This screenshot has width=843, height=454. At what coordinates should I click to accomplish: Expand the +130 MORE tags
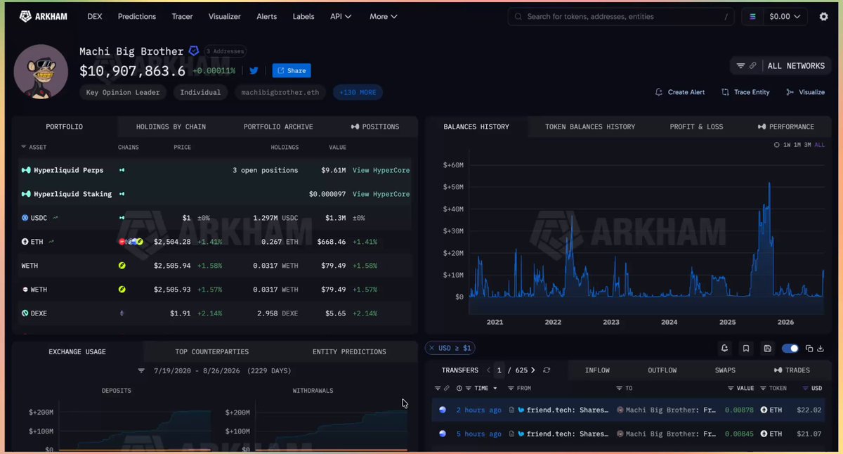point(358,92)
